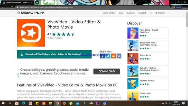Click the Murder Hornet thumbnail
This screenshot has width=188, height=106.
[x=133, y=84]
